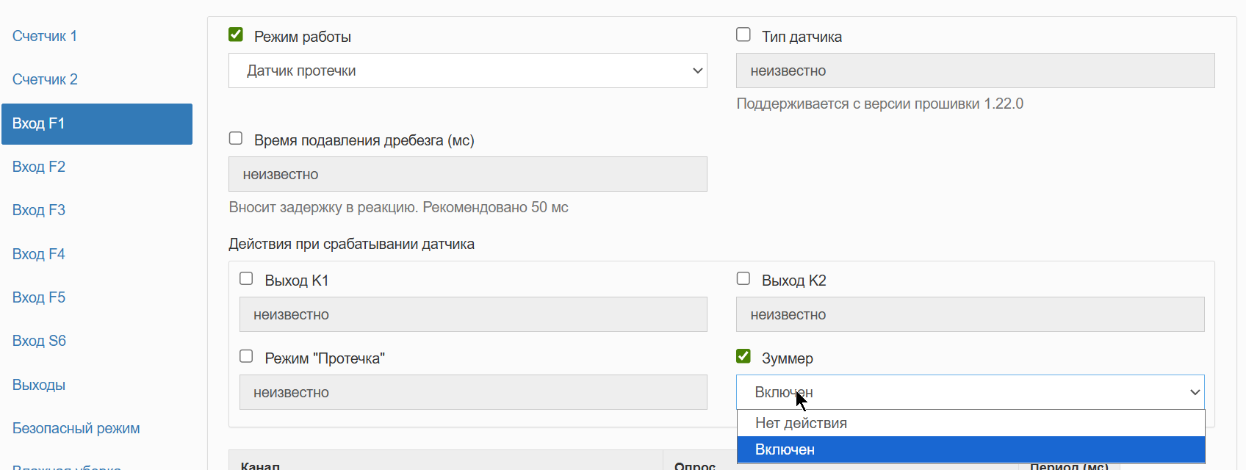This screenshot has width=1246, height=470.
Task: Open the Выходы section
Action: coord(39,385)
